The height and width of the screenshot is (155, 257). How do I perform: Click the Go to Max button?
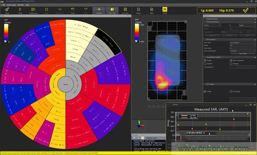coord(243,53)
